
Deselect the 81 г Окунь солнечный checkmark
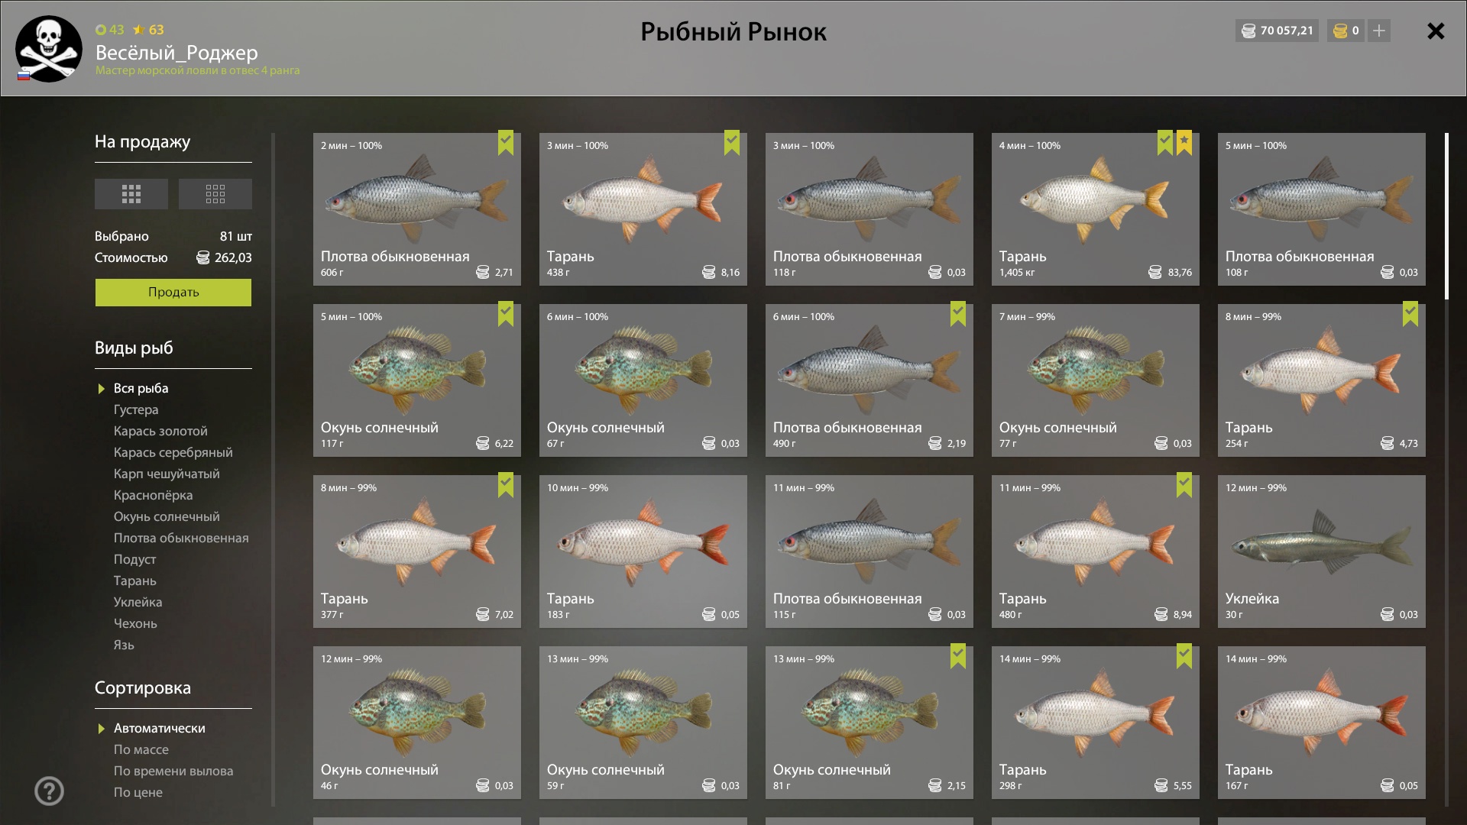pyautogui.click(x=958, y=656)
